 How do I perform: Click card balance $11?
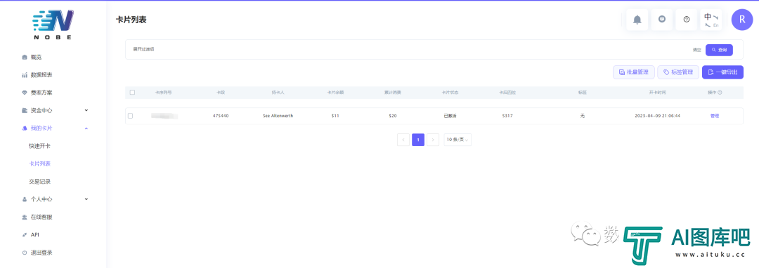tap(335, 116)
